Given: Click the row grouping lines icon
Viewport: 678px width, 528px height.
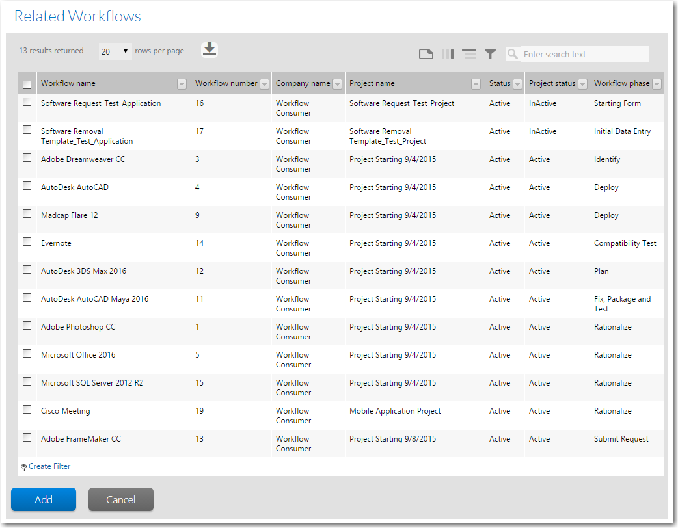Looking at the screenshot, I should [x=469, y=54].
